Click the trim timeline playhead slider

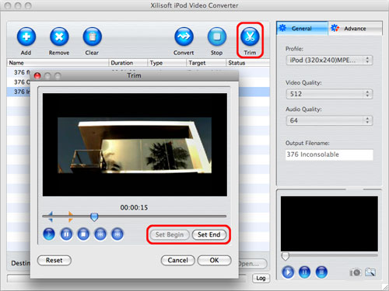click(94, 217)
